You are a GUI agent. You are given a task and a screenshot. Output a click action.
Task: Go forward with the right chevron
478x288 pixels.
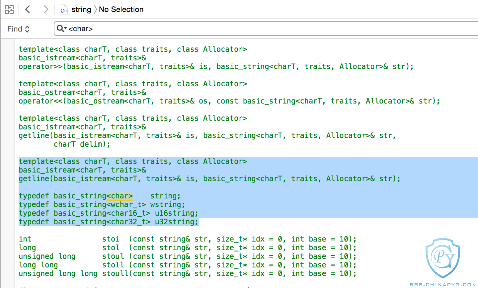coord(46,9)
